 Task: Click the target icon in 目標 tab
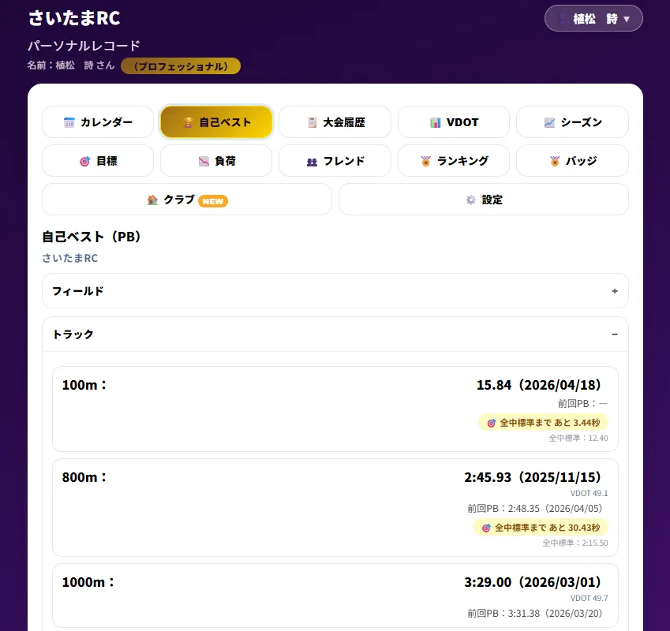pos(85,162)
